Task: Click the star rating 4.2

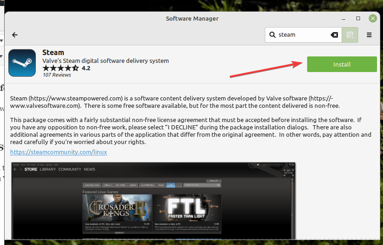Action: pyautogui.click(x=66, y=68)
